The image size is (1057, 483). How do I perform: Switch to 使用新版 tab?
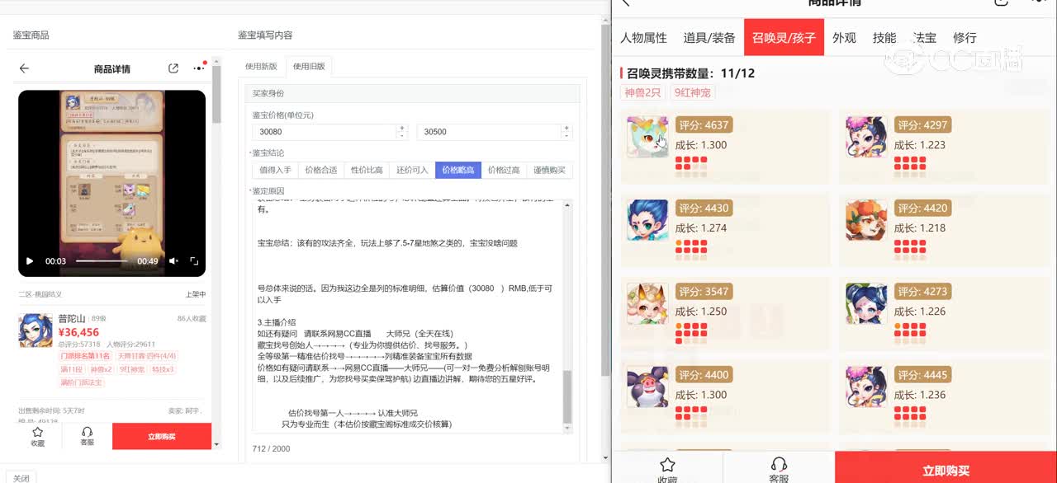[262, 67]
